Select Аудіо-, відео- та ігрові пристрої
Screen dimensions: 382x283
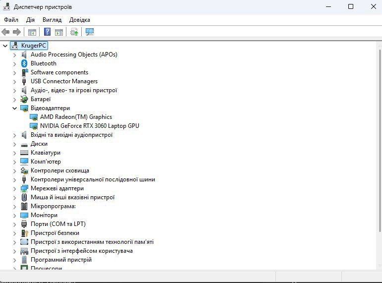[74, 90]
